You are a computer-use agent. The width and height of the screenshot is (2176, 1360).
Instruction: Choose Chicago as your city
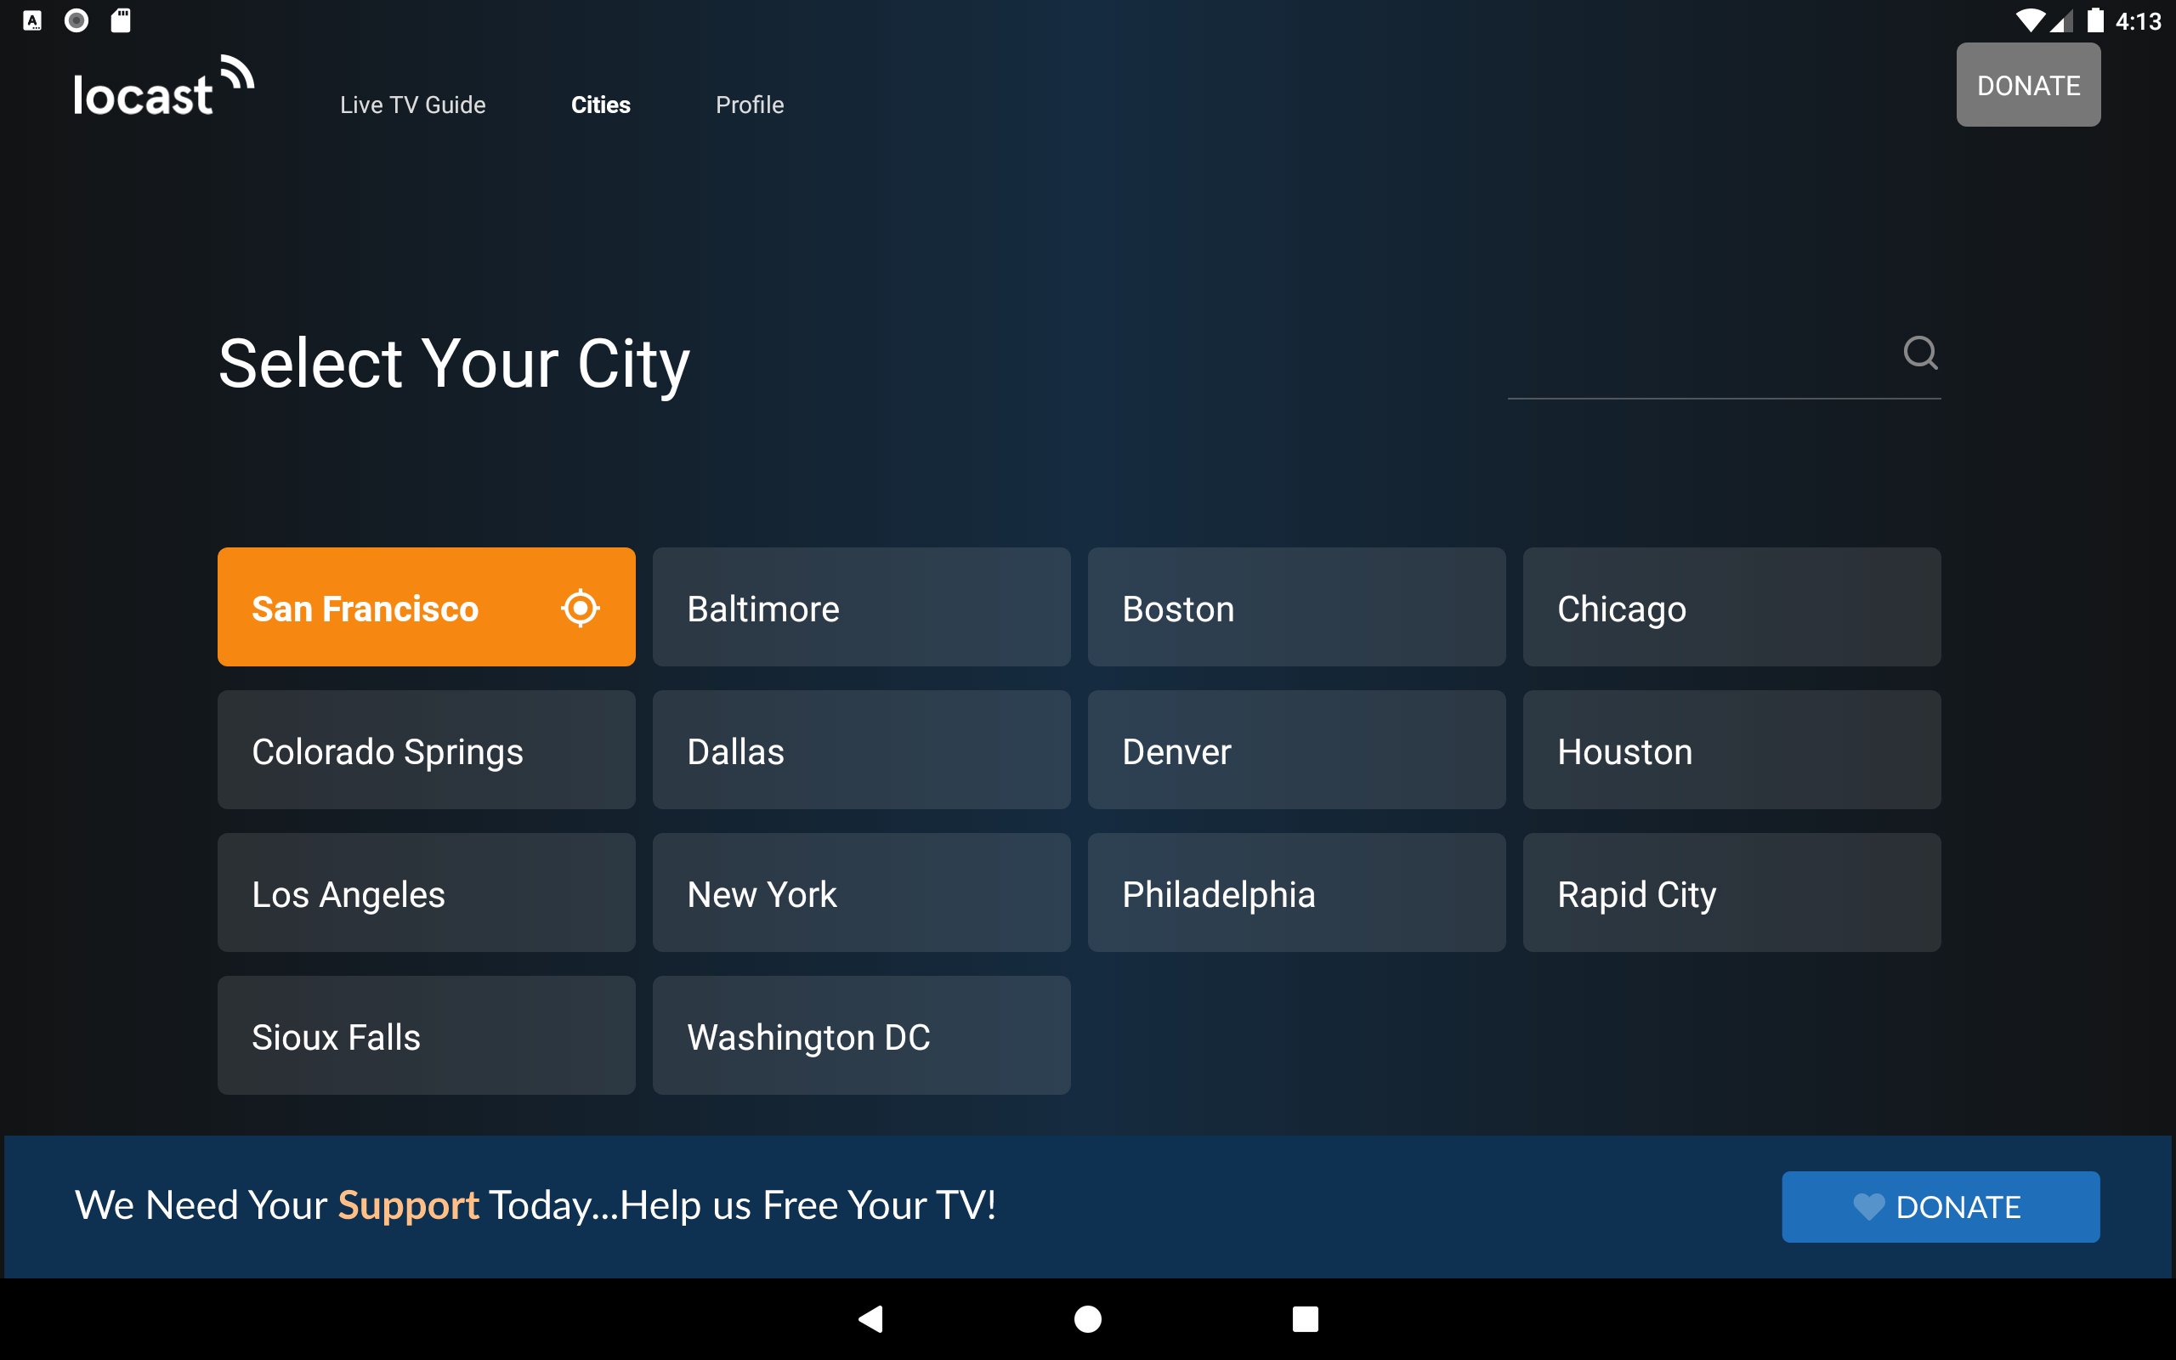pyautogui.click(x=1730, y=607)
